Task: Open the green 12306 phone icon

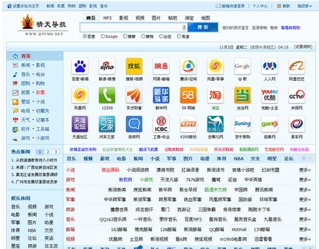Action: tap(107, 95)
